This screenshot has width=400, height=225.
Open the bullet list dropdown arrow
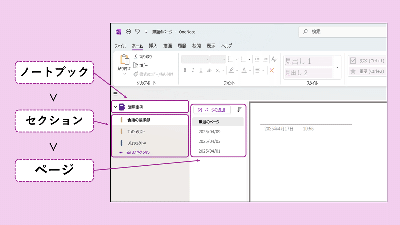click(x=236, y=59)
